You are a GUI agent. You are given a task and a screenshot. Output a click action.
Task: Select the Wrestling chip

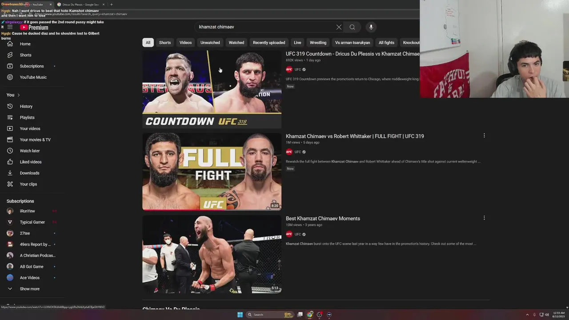point(318,43)
